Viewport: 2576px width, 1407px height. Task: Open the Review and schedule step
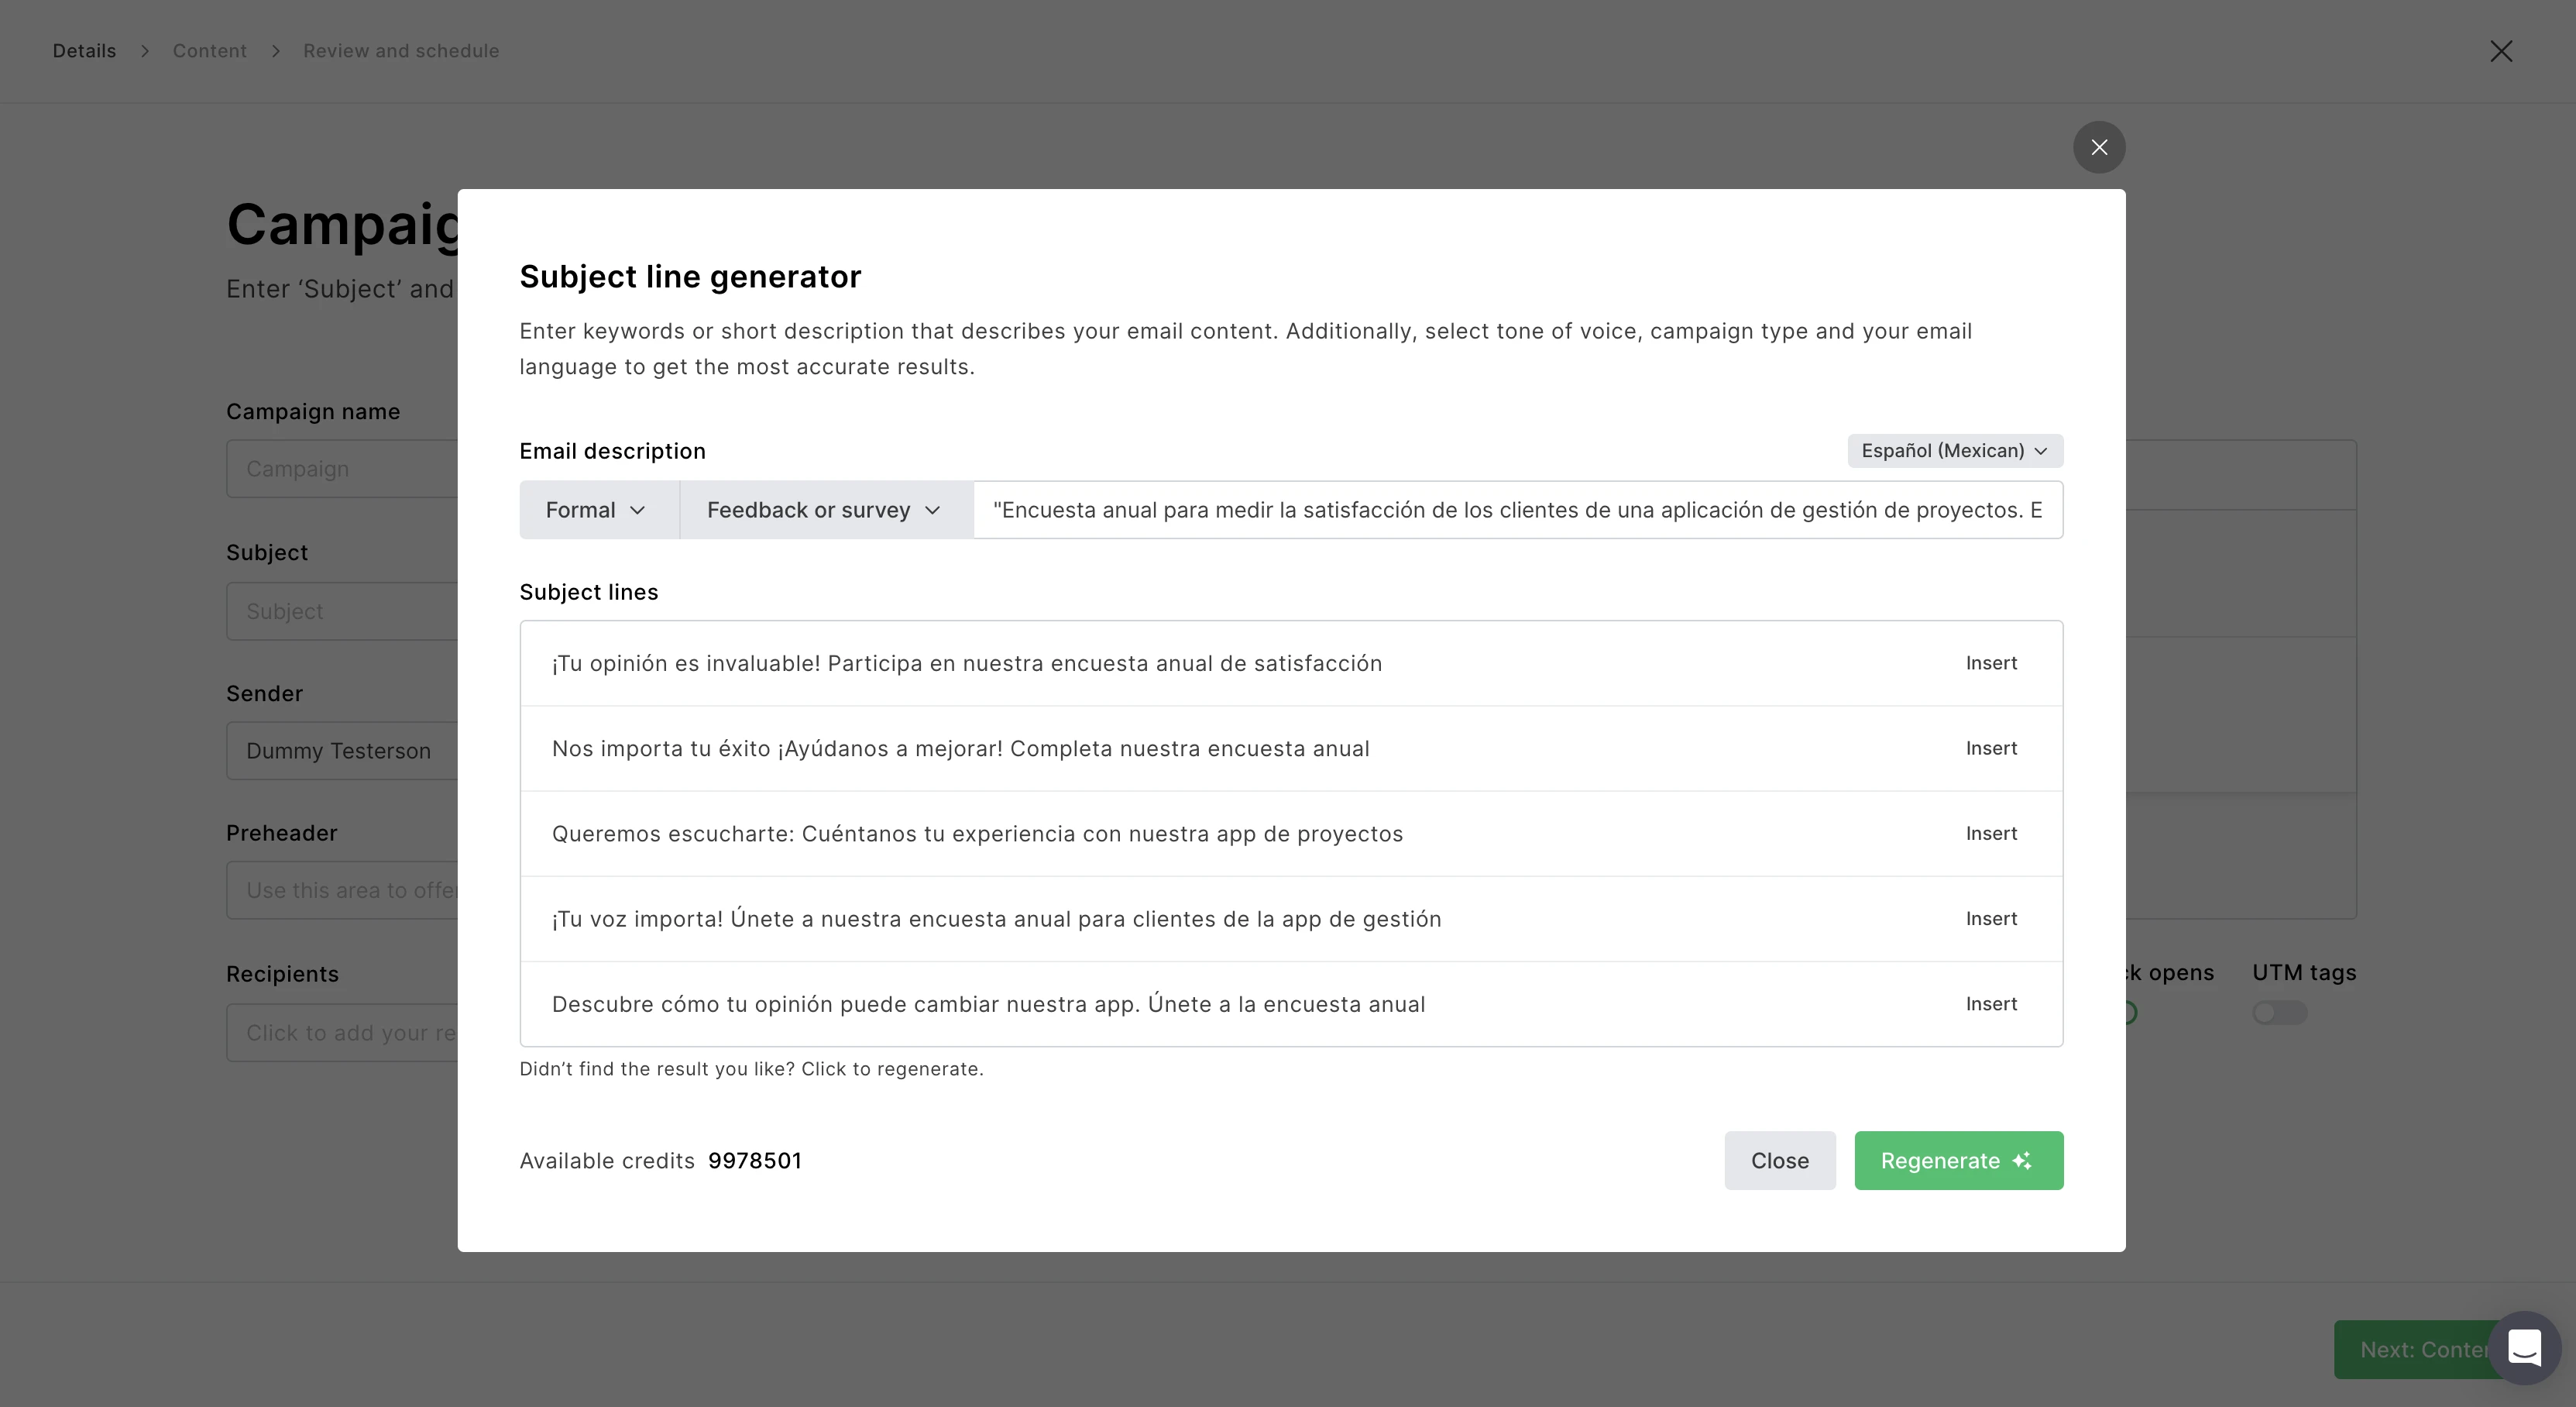[401, 51]
